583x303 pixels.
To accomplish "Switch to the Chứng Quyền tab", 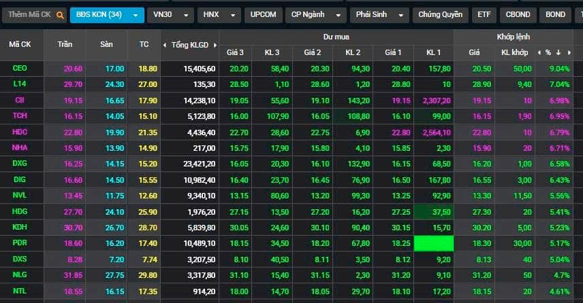I will point(440,14).
